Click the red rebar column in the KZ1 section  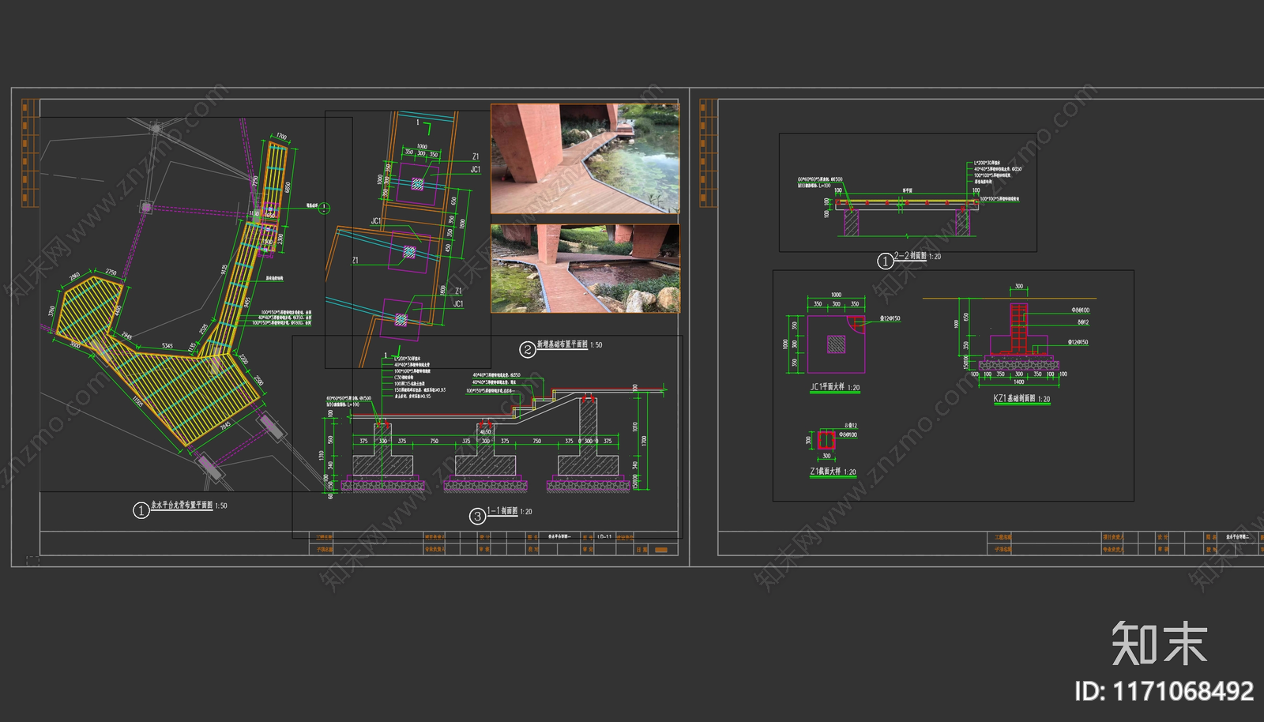pos(1019,329)
